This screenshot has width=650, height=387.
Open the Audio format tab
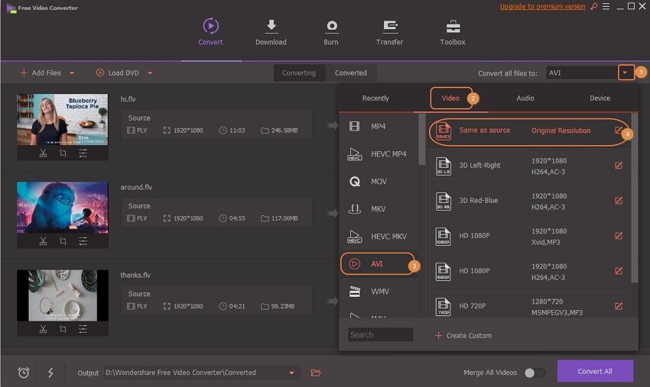(525, 98)
